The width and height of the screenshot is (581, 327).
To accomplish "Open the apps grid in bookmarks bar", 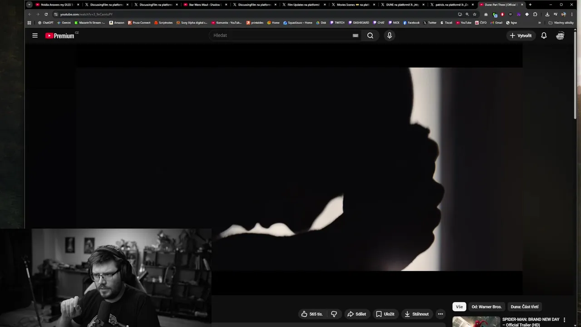I will 30,23.
